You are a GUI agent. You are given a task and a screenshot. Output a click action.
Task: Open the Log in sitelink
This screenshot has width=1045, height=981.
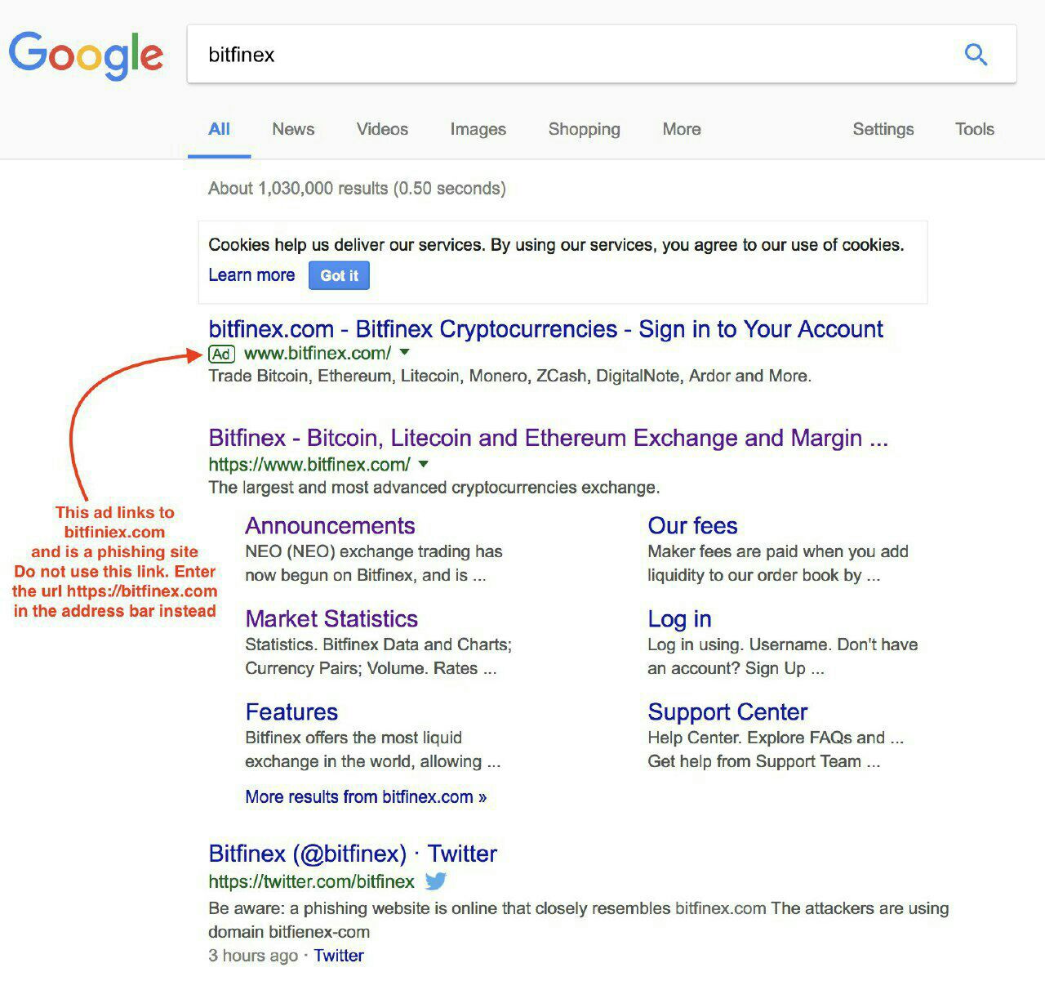point(679,619)
